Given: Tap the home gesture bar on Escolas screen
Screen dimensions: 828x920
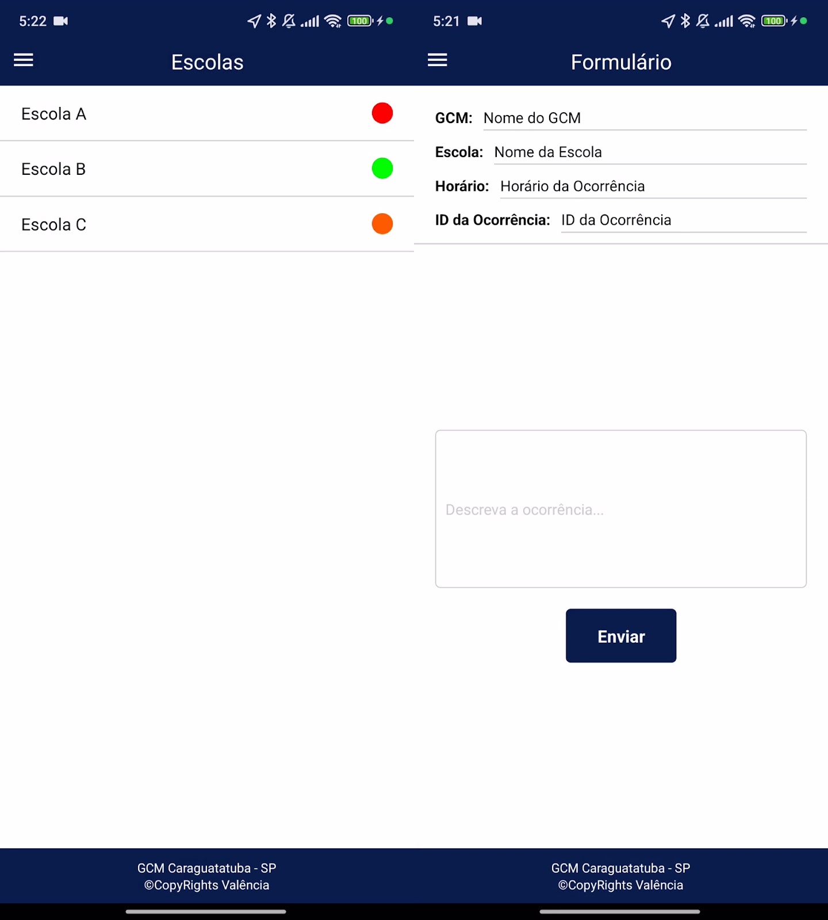Looking at the screenshot, I should pos(206,911).
